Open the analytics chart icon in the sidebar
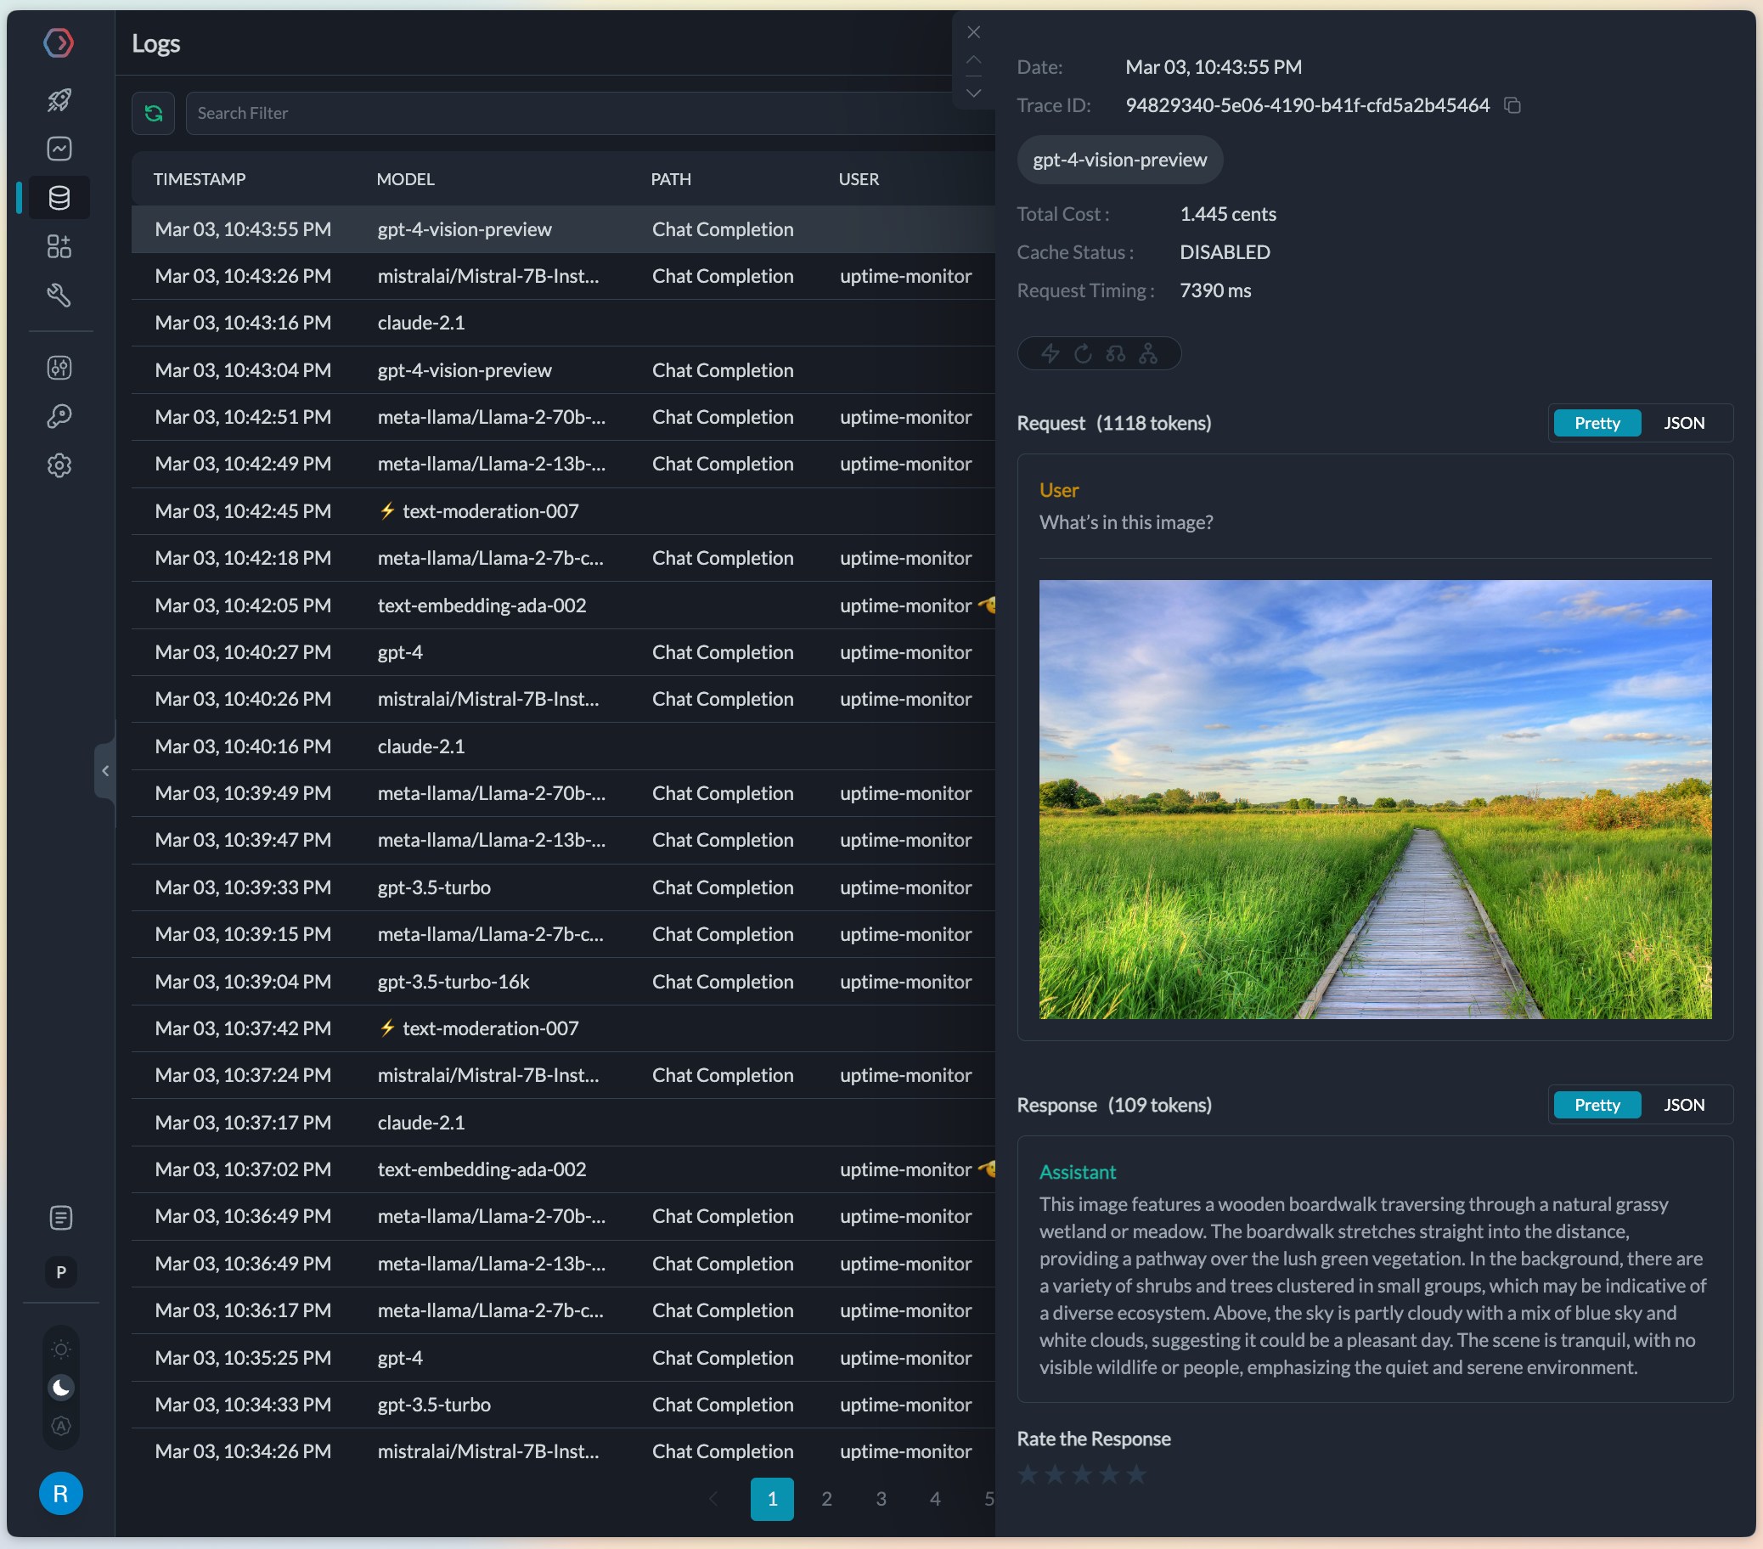 point(59,149)
